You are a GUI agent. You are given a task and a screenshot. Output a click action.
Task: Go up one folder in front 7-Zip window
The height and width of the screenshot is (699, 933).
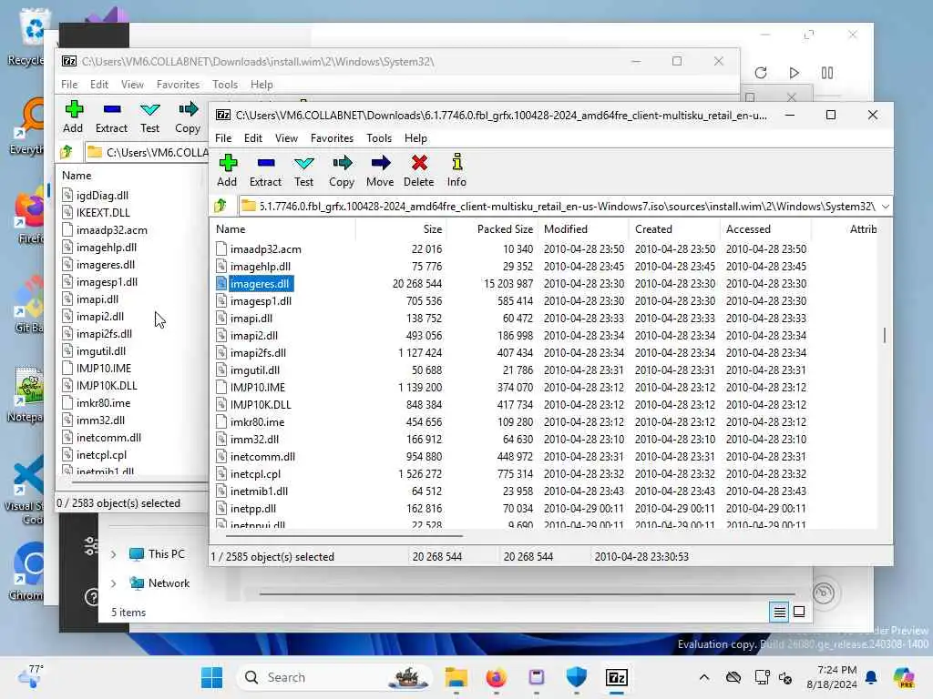tap(221, 206)
